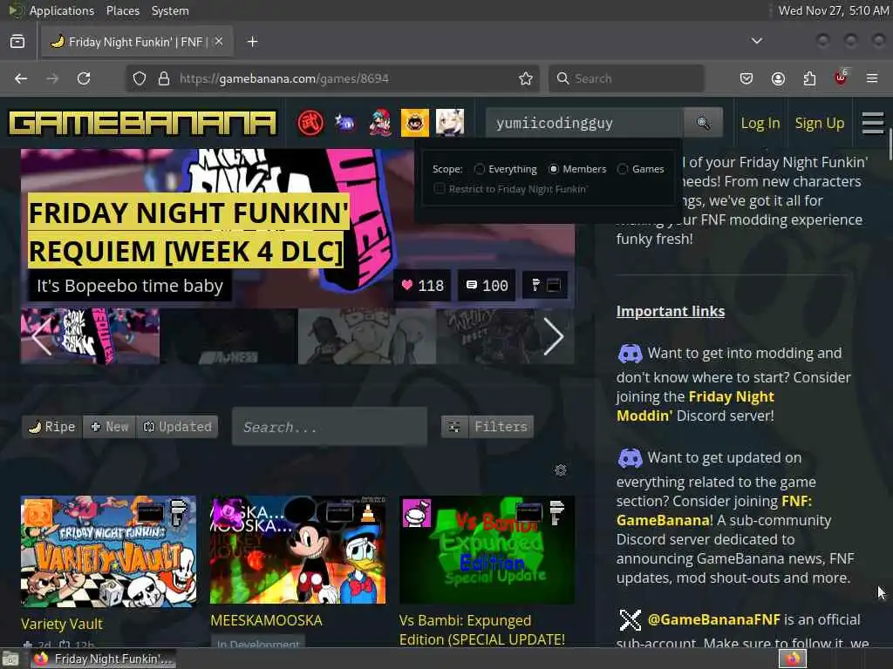
Task: Open the blue creature game icon
Action: tap(345, 123)
